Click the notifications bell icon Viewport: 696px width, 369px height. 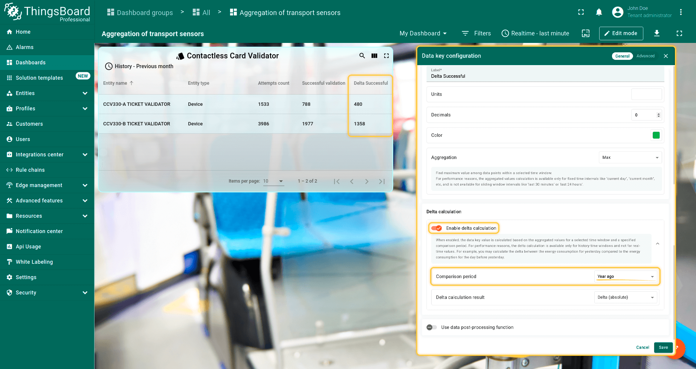click(x=599, y=12)
